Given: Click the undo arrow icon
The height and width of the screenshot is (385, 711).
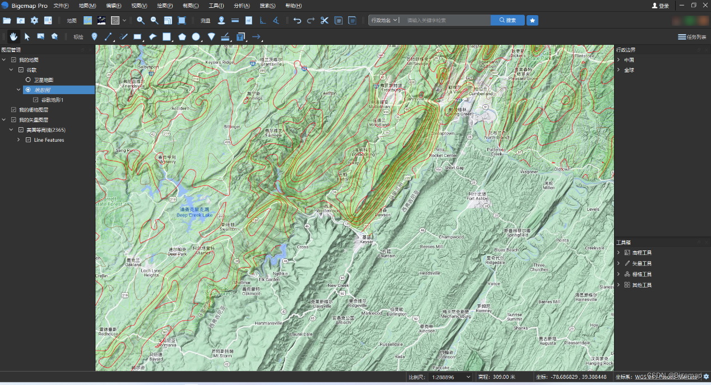Looking at the screenshot, I should [x=297, y=21].
